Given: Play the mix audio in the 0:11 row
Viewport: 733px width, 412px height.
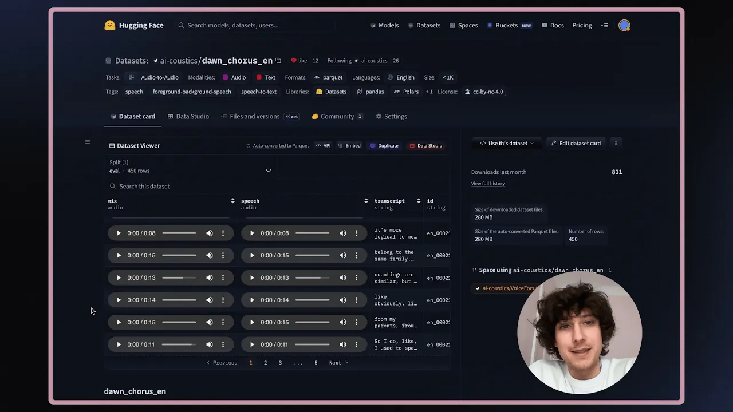Looking at the screenshot, I should 119,344.
